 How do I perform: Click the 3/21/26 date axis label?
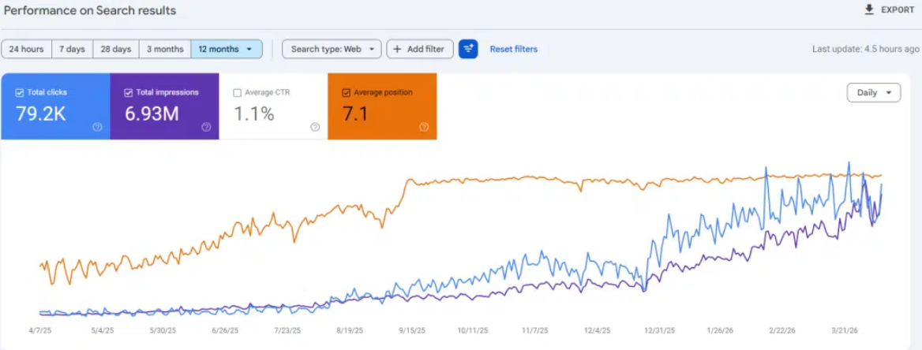tap(845, 331)
